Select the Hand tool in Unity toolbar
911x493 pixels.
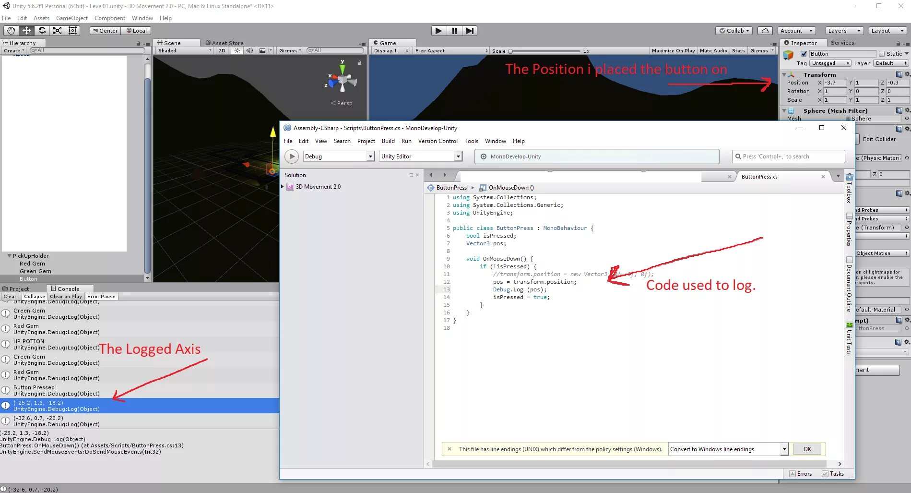(x=11, y=31)
